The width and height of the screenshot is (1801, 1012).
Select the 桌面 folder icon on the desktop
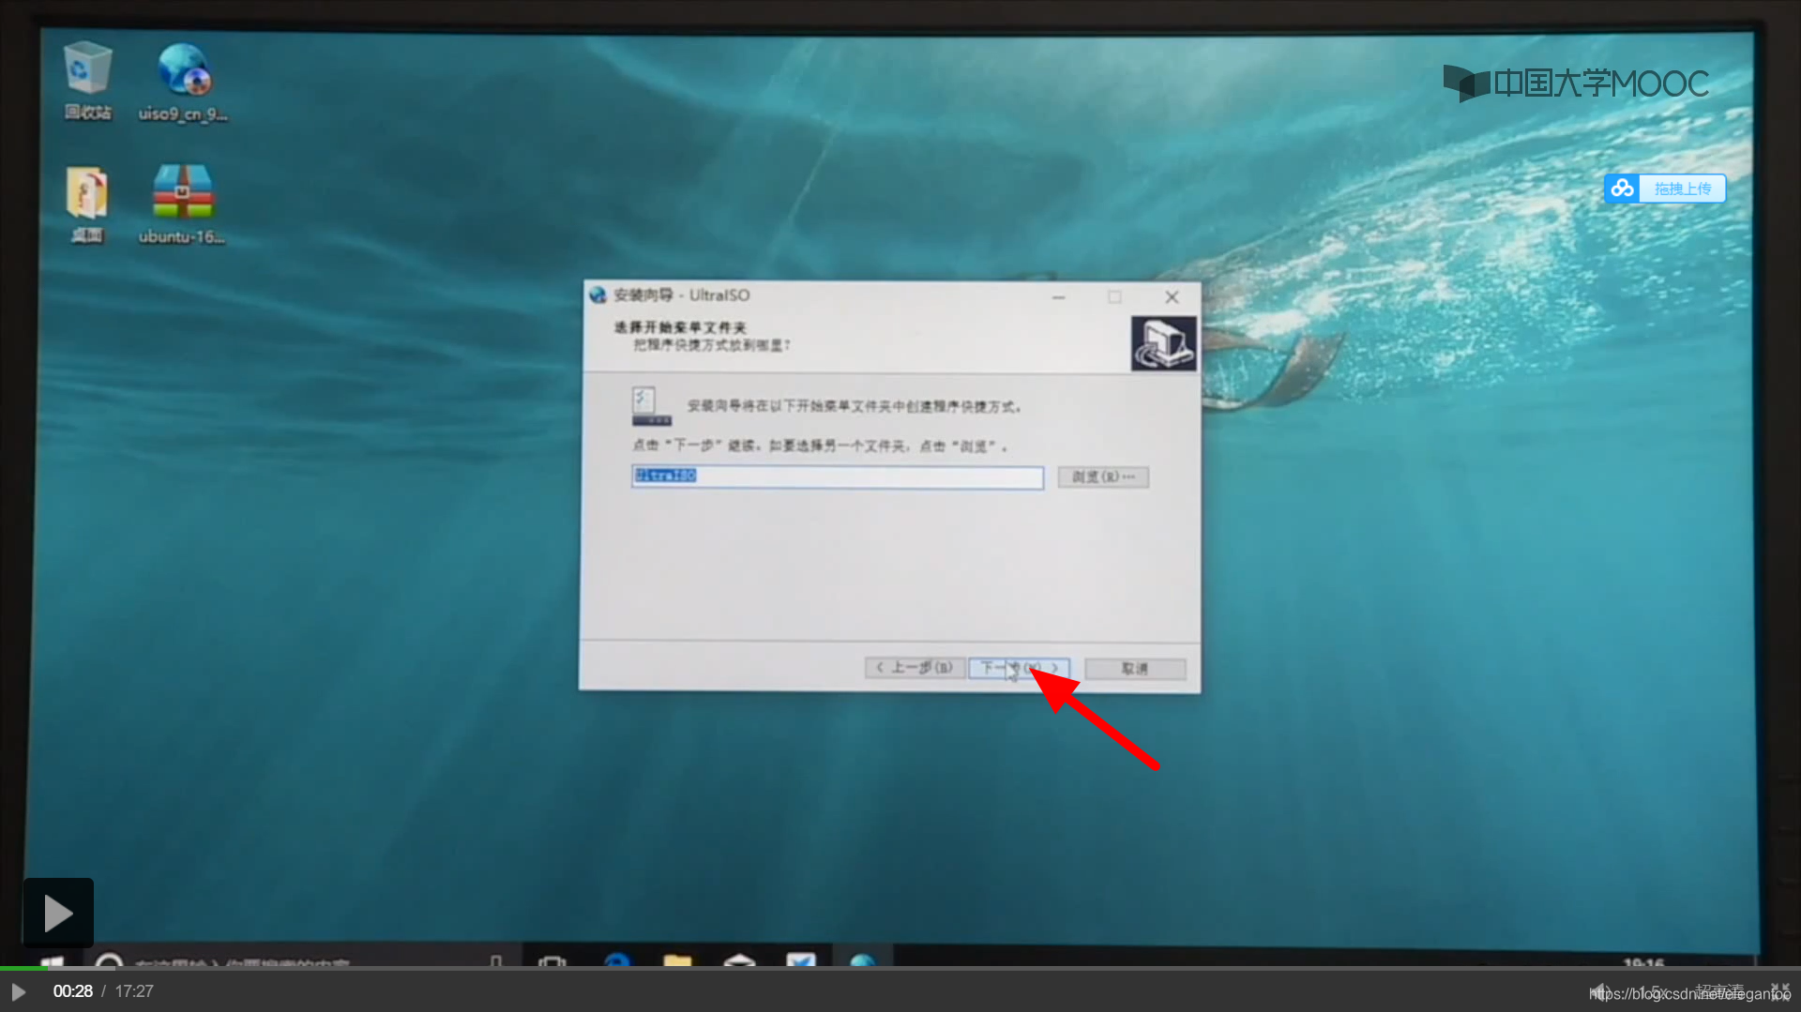[86, 204]
